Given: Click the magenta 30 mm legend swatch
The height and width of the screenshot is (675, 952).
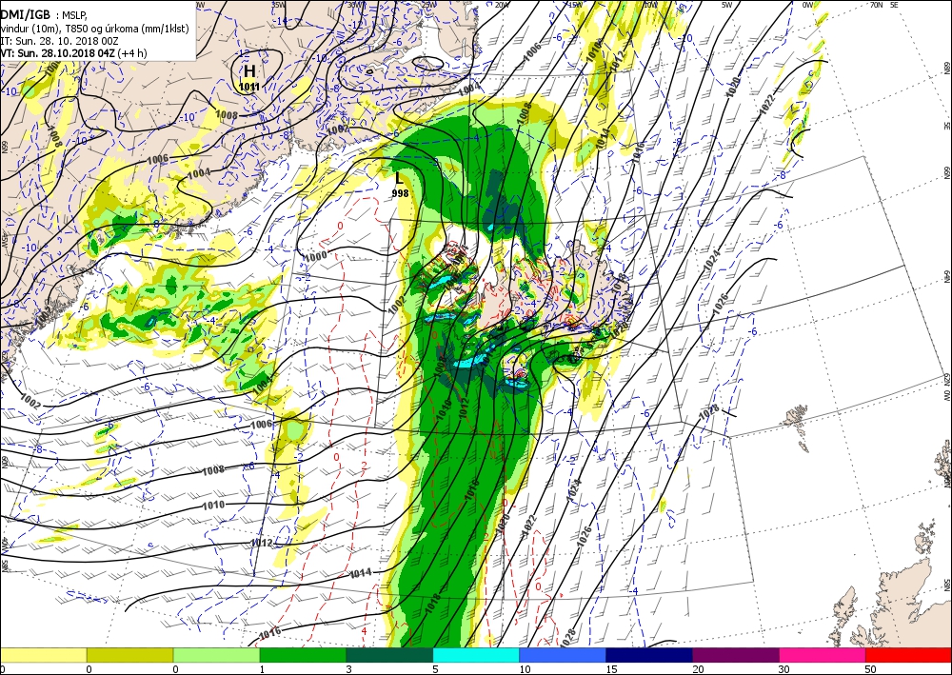Looking at the screenshot, I should pos(823,655).
